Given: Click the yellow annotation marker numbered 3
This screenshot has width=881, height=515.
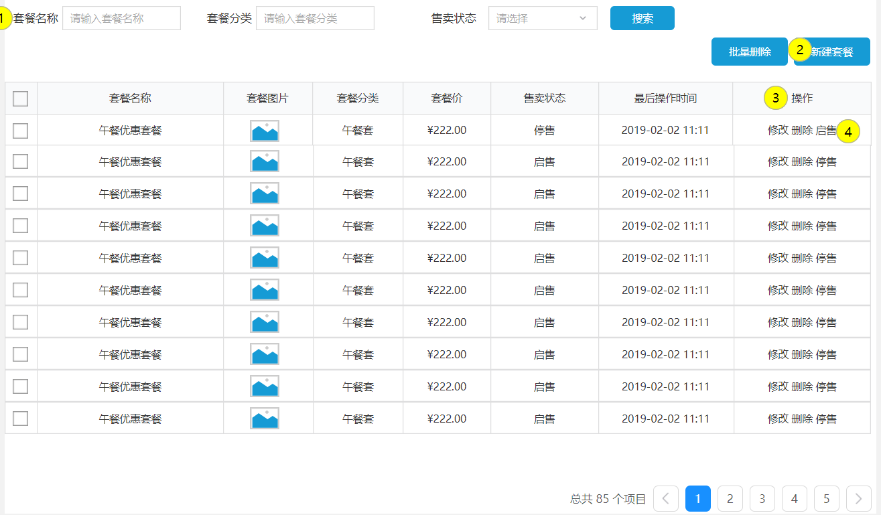Looking at the screenshot, I should click(x=775, y=98).
